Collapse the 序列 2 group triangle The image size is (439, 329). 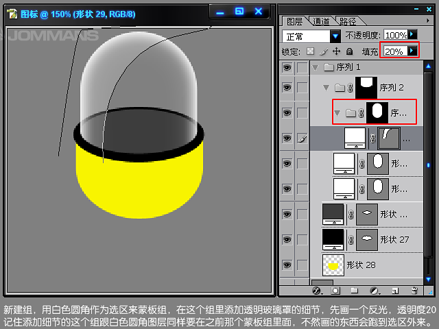click(326, 88)
